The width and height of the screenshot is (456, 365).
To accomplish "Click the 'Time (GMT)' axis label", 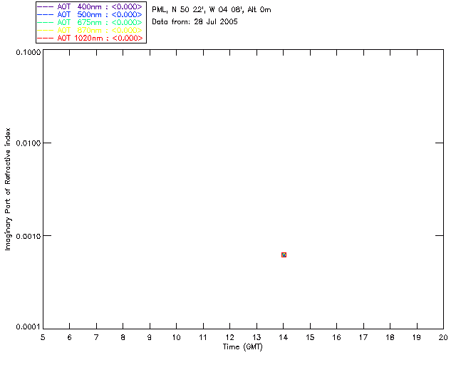I will pos(242,347).
